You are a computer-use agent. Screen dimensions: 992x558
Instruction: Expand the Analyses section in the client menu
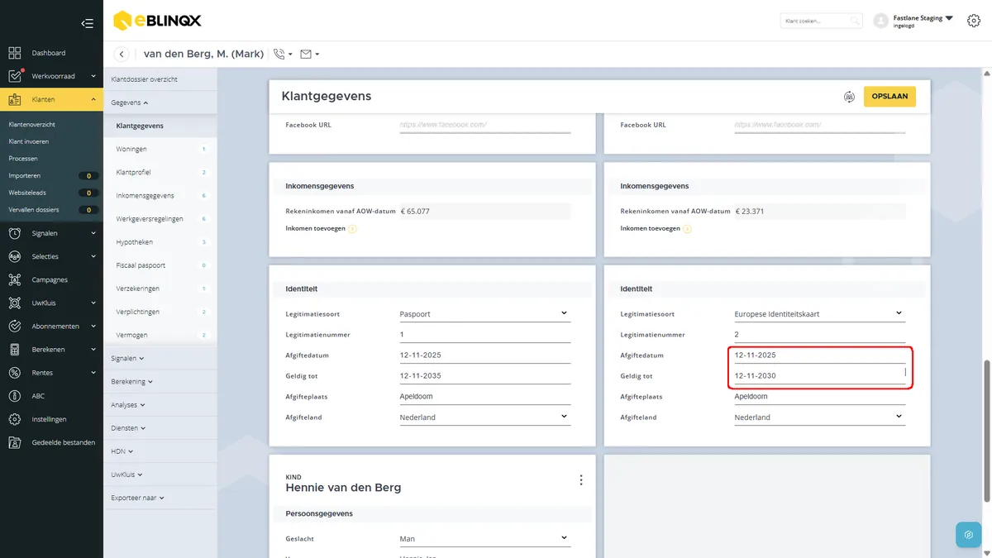coord(128,405)
